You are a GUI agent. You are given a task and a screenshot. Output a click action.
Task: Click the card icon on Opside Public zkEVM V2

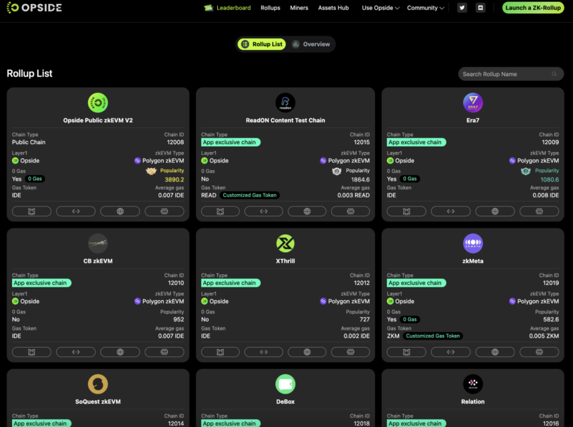pyautogui.click(x=165, y=211)
